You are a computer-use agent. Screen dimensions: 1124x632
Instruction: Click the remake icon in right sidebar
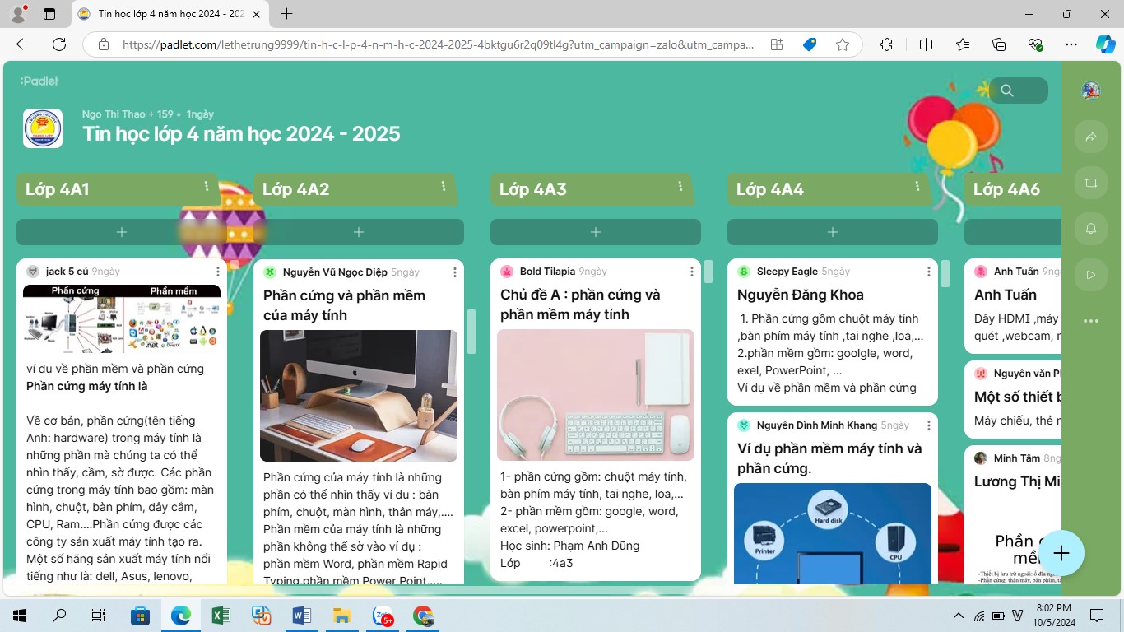pyautogui.click(x=1091, y=183)
